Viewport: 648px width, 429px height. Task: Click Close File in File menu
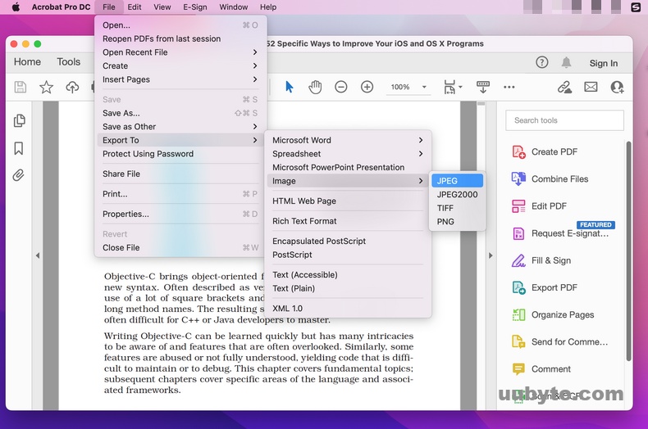click(180, 247)
